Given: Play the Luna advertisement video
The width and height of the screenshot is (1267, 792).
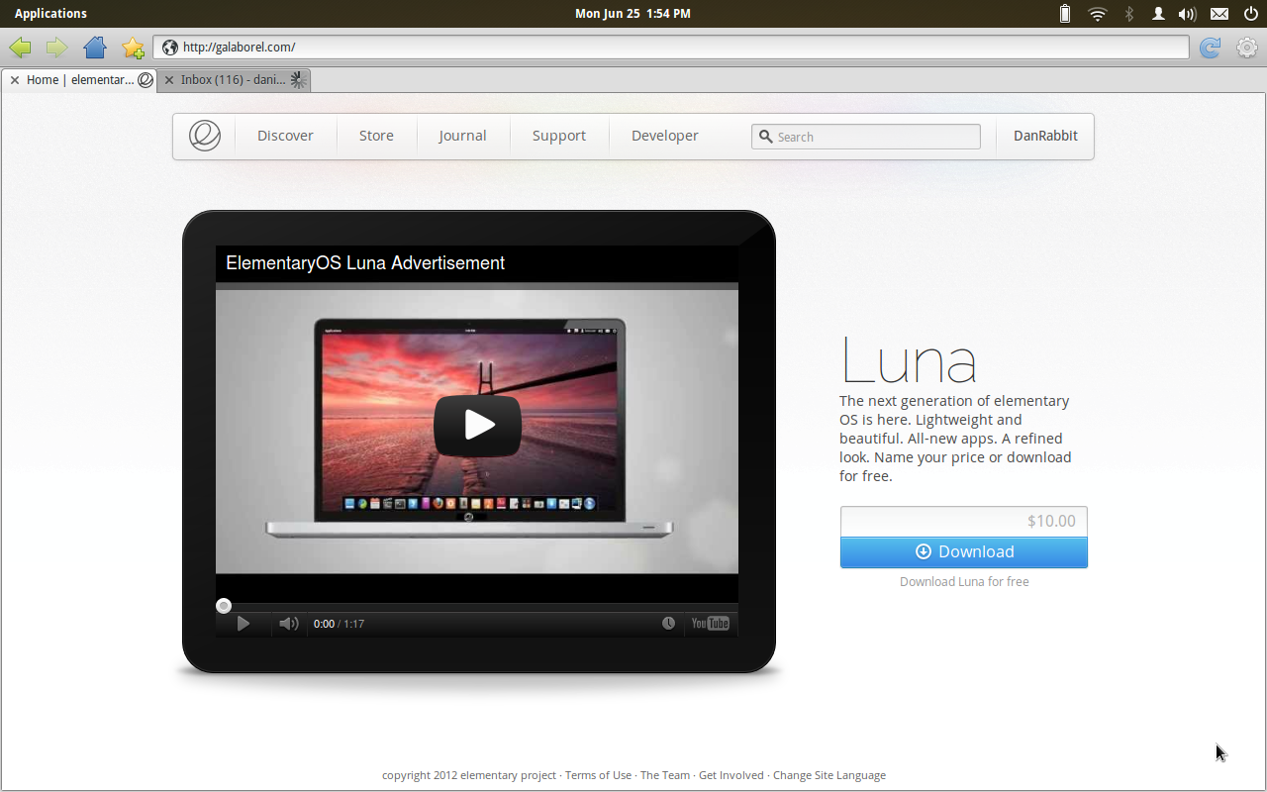Looking at the screenshot, I should pos(477,426).
